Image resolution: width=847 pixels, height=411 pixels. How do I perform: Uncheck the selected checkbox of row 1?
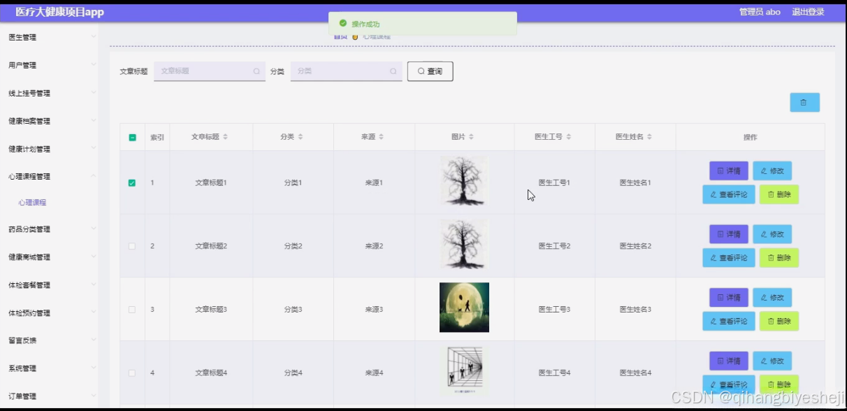tap(131, 182)
